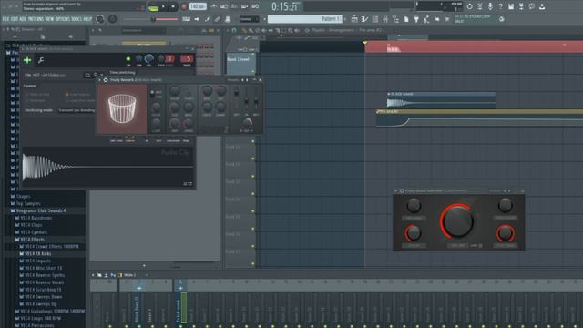The height and width of the screenshot is (328, 583).
Task: Expand the Shapes folder in browser
Action: (23, 197)
